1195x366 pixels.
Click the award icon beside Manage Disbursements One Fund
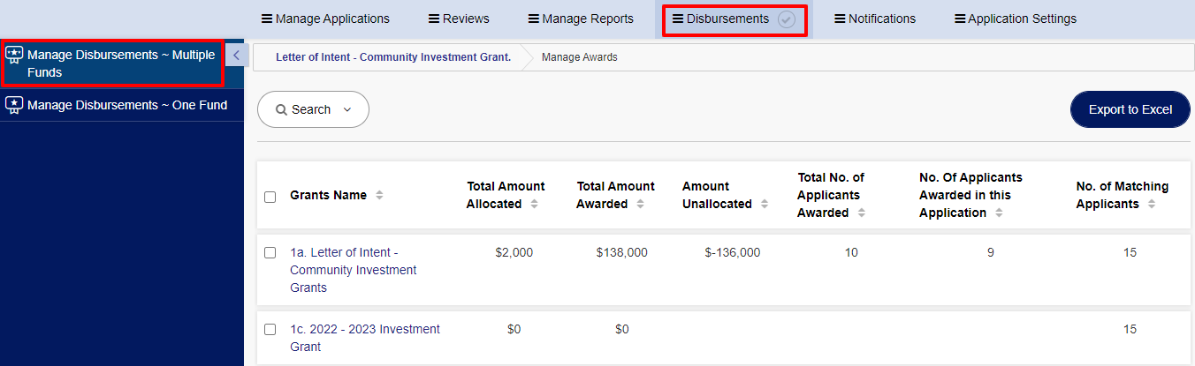[x=14, y=105]
